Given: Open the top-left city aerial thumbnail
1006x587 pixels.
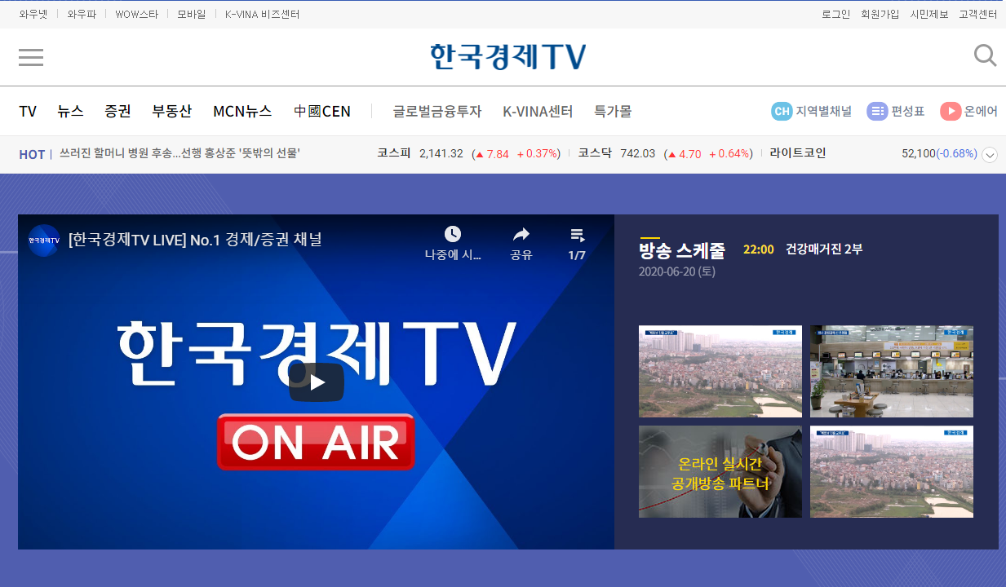Looking at the screenshot, I should click(720, 372).
